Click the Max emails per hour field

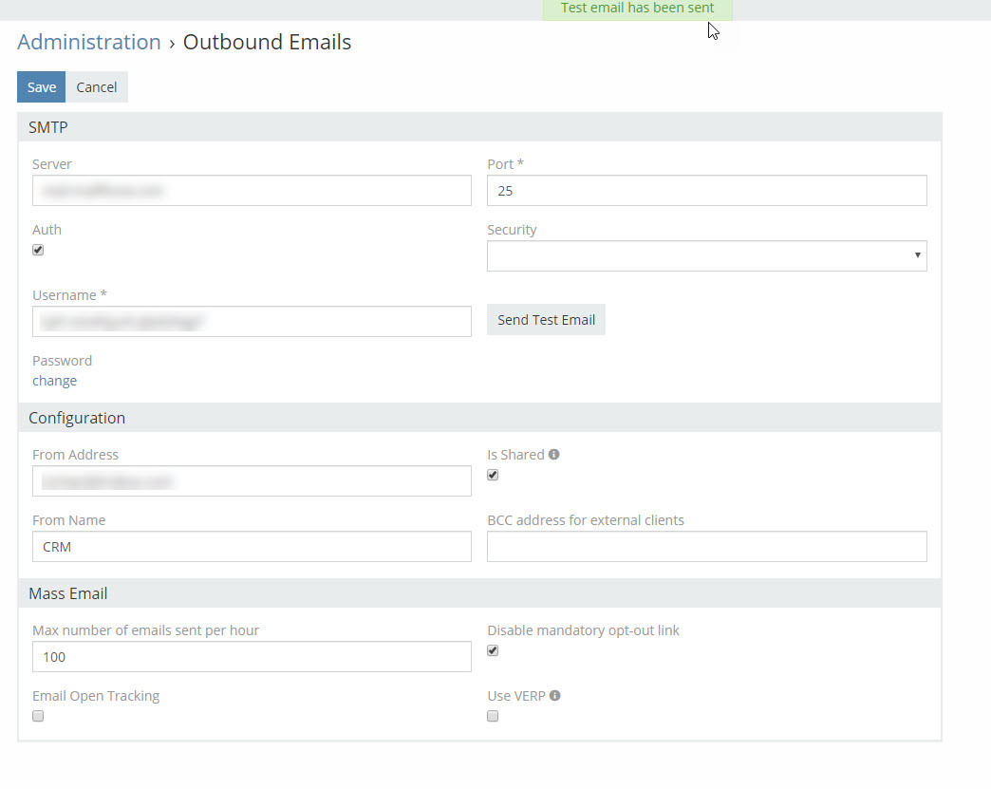(252, 657)
